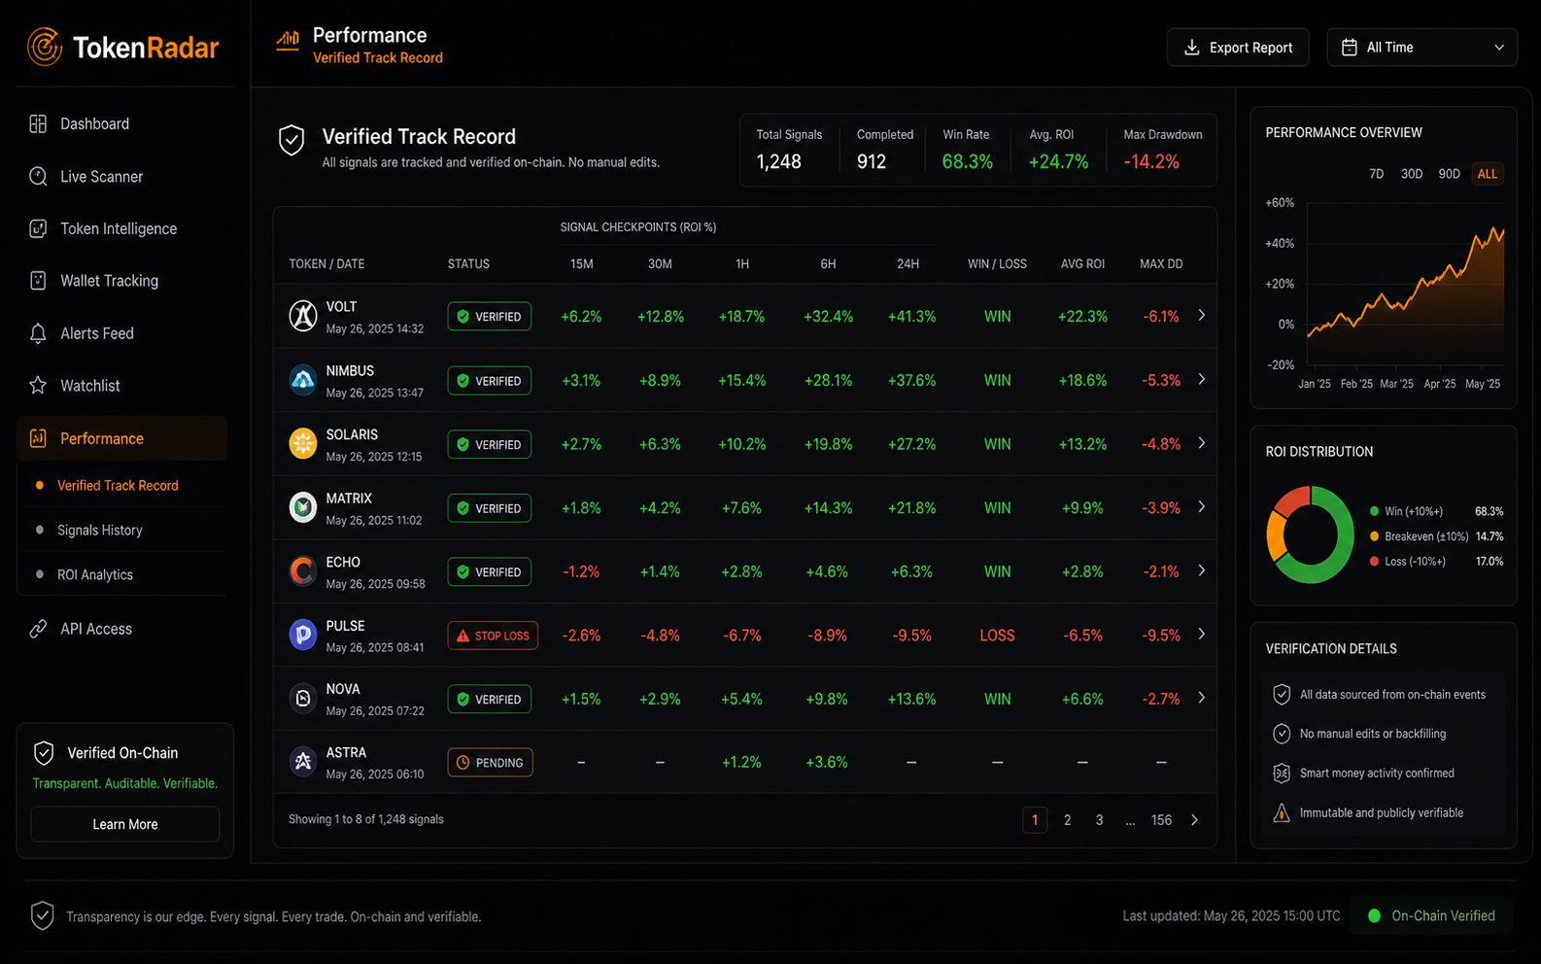1541x964 pixels.
Task: Expand the SOLARIS signal row chevron
Action: [x=1202, y=443]
